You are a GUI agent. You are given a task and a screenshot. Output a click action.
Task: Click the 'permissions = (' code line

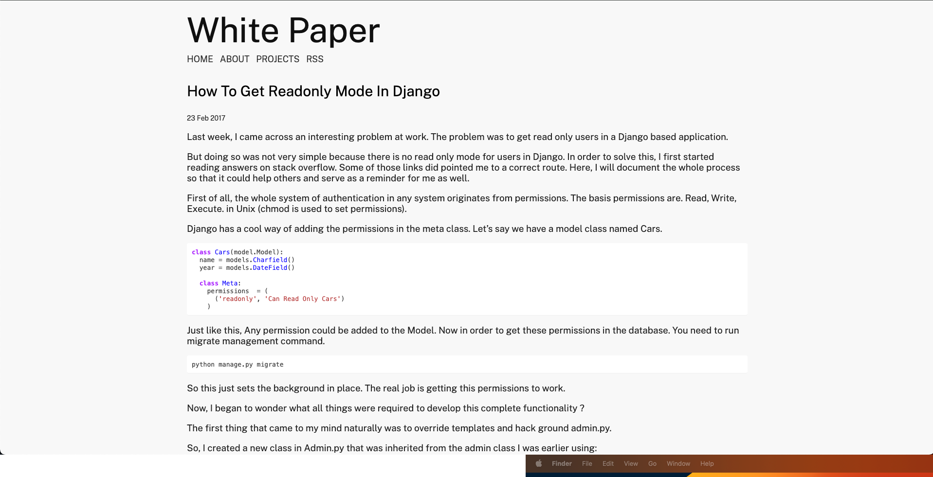238,291
